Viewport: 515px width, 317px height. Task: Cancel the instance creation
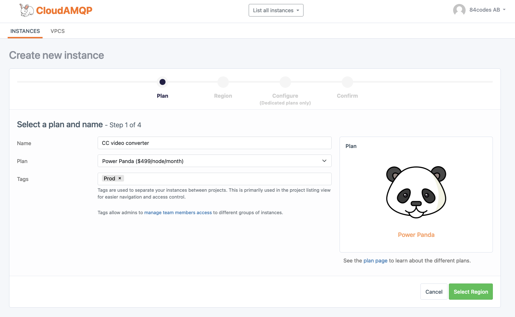434,292
